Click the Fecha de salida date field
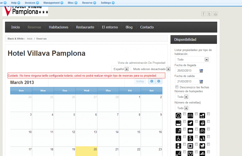This screenshot has width=242, height=156. (x=187, y=81)
